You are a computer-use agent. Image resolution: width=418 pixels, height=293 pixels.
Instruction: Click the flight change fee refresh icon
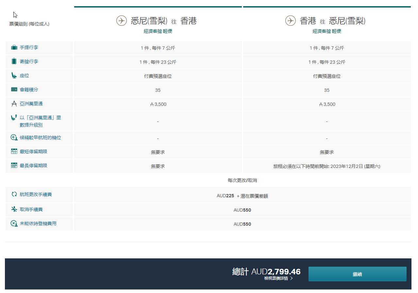click(14, 194)
